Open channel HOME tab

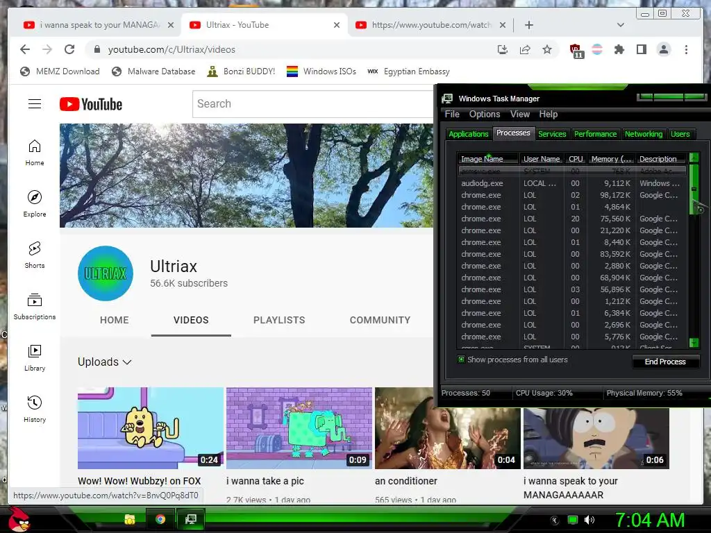[115, 320]
